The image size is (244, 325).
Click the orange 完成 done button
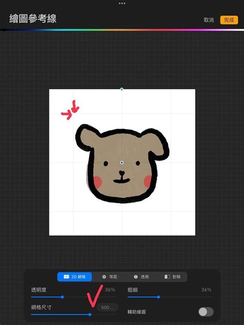[229, 20]
